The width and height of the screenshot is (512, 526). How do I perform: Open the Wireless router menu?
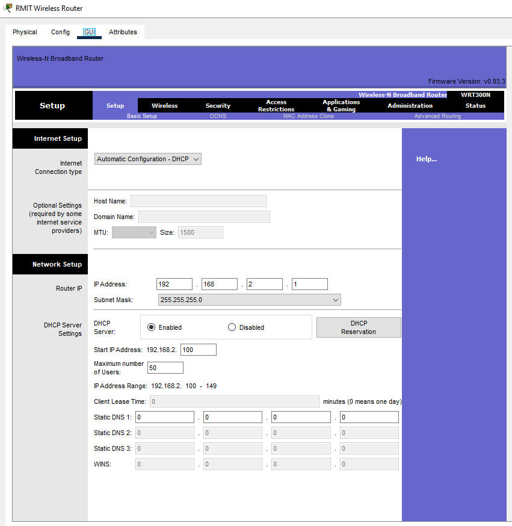(x=165, y=106)
